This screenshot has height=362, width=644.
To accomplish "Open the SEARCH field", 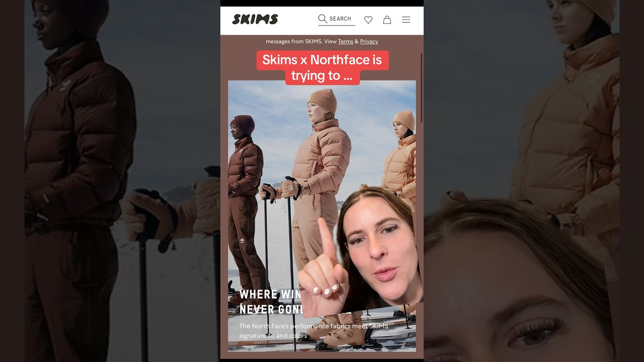I will tap(337, 19).
